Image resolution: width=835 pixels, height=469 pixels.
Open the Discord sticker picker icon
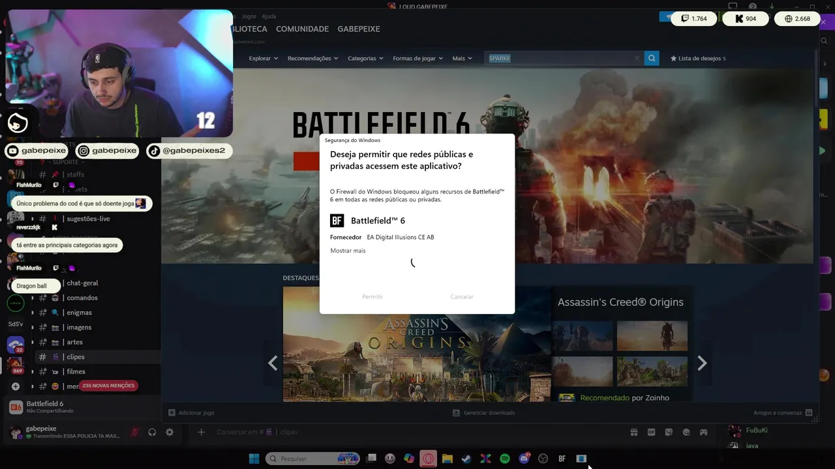(x=669, y=432)
